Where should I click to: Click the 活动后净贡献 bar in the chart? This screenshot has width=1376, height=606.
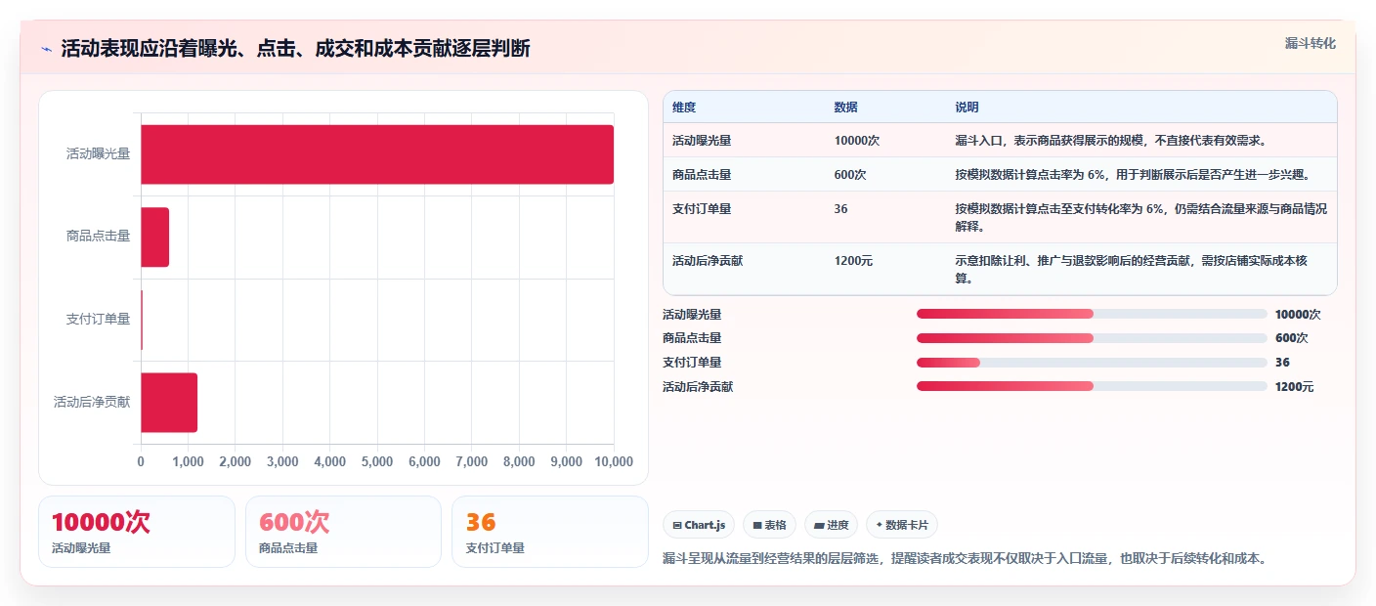(x=169, y=402)
